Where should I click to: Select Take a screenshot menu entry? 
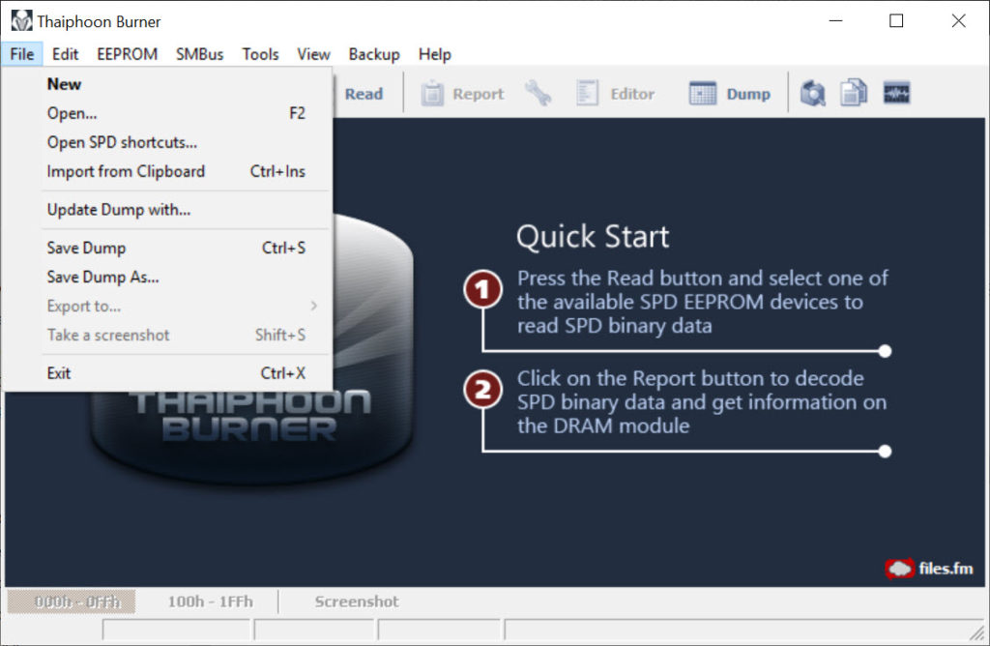tap(168, 335)
